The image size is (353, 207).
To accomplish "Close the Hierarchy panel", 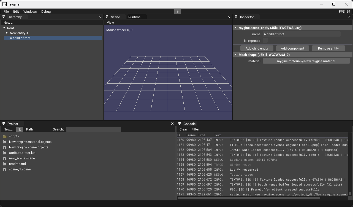I will (x=100, y=17).
